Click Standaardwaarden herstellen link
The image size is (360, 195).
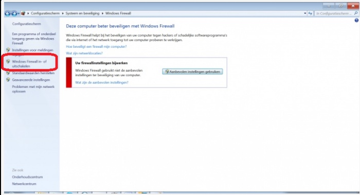coord(33,73)
